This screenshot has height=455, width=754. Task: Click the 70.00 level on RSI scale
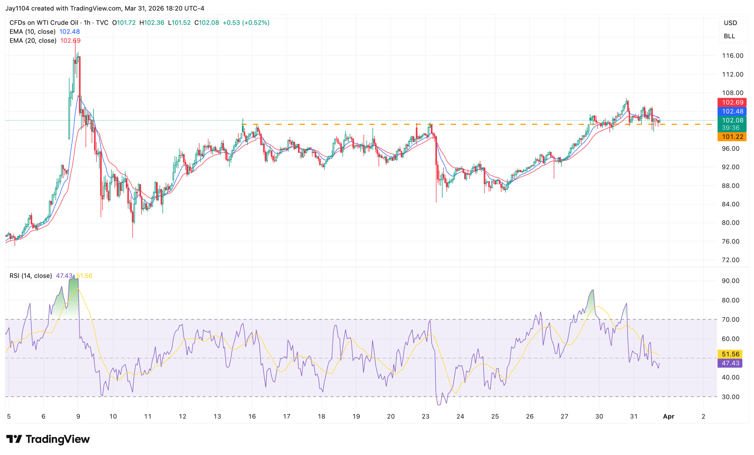pyautogui.click(x=730, y=320)
